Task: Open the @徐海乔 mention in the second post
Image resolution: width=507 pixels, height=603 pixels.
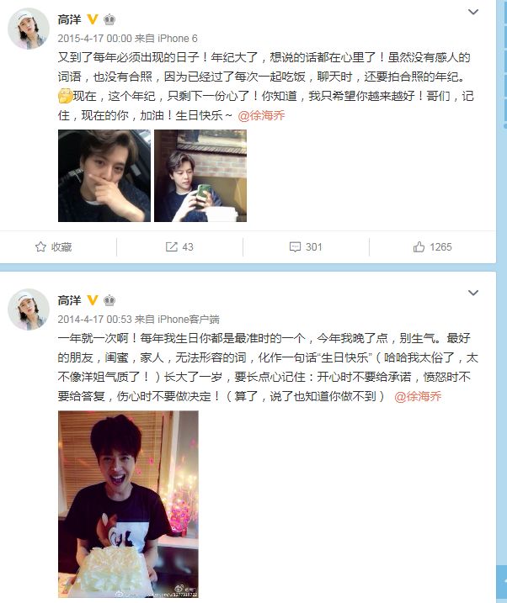Action: (x=418, y=396)
